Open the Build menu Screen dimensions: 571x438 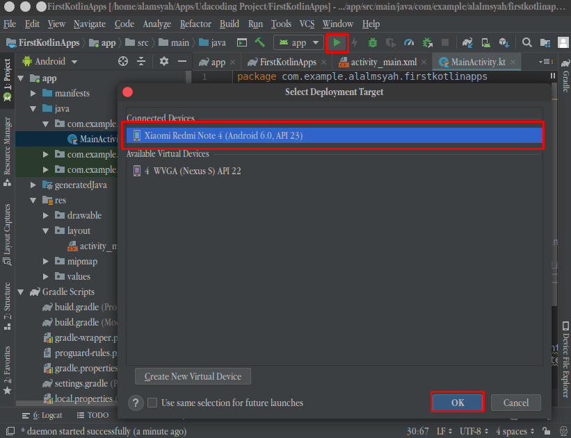(230, 24)
